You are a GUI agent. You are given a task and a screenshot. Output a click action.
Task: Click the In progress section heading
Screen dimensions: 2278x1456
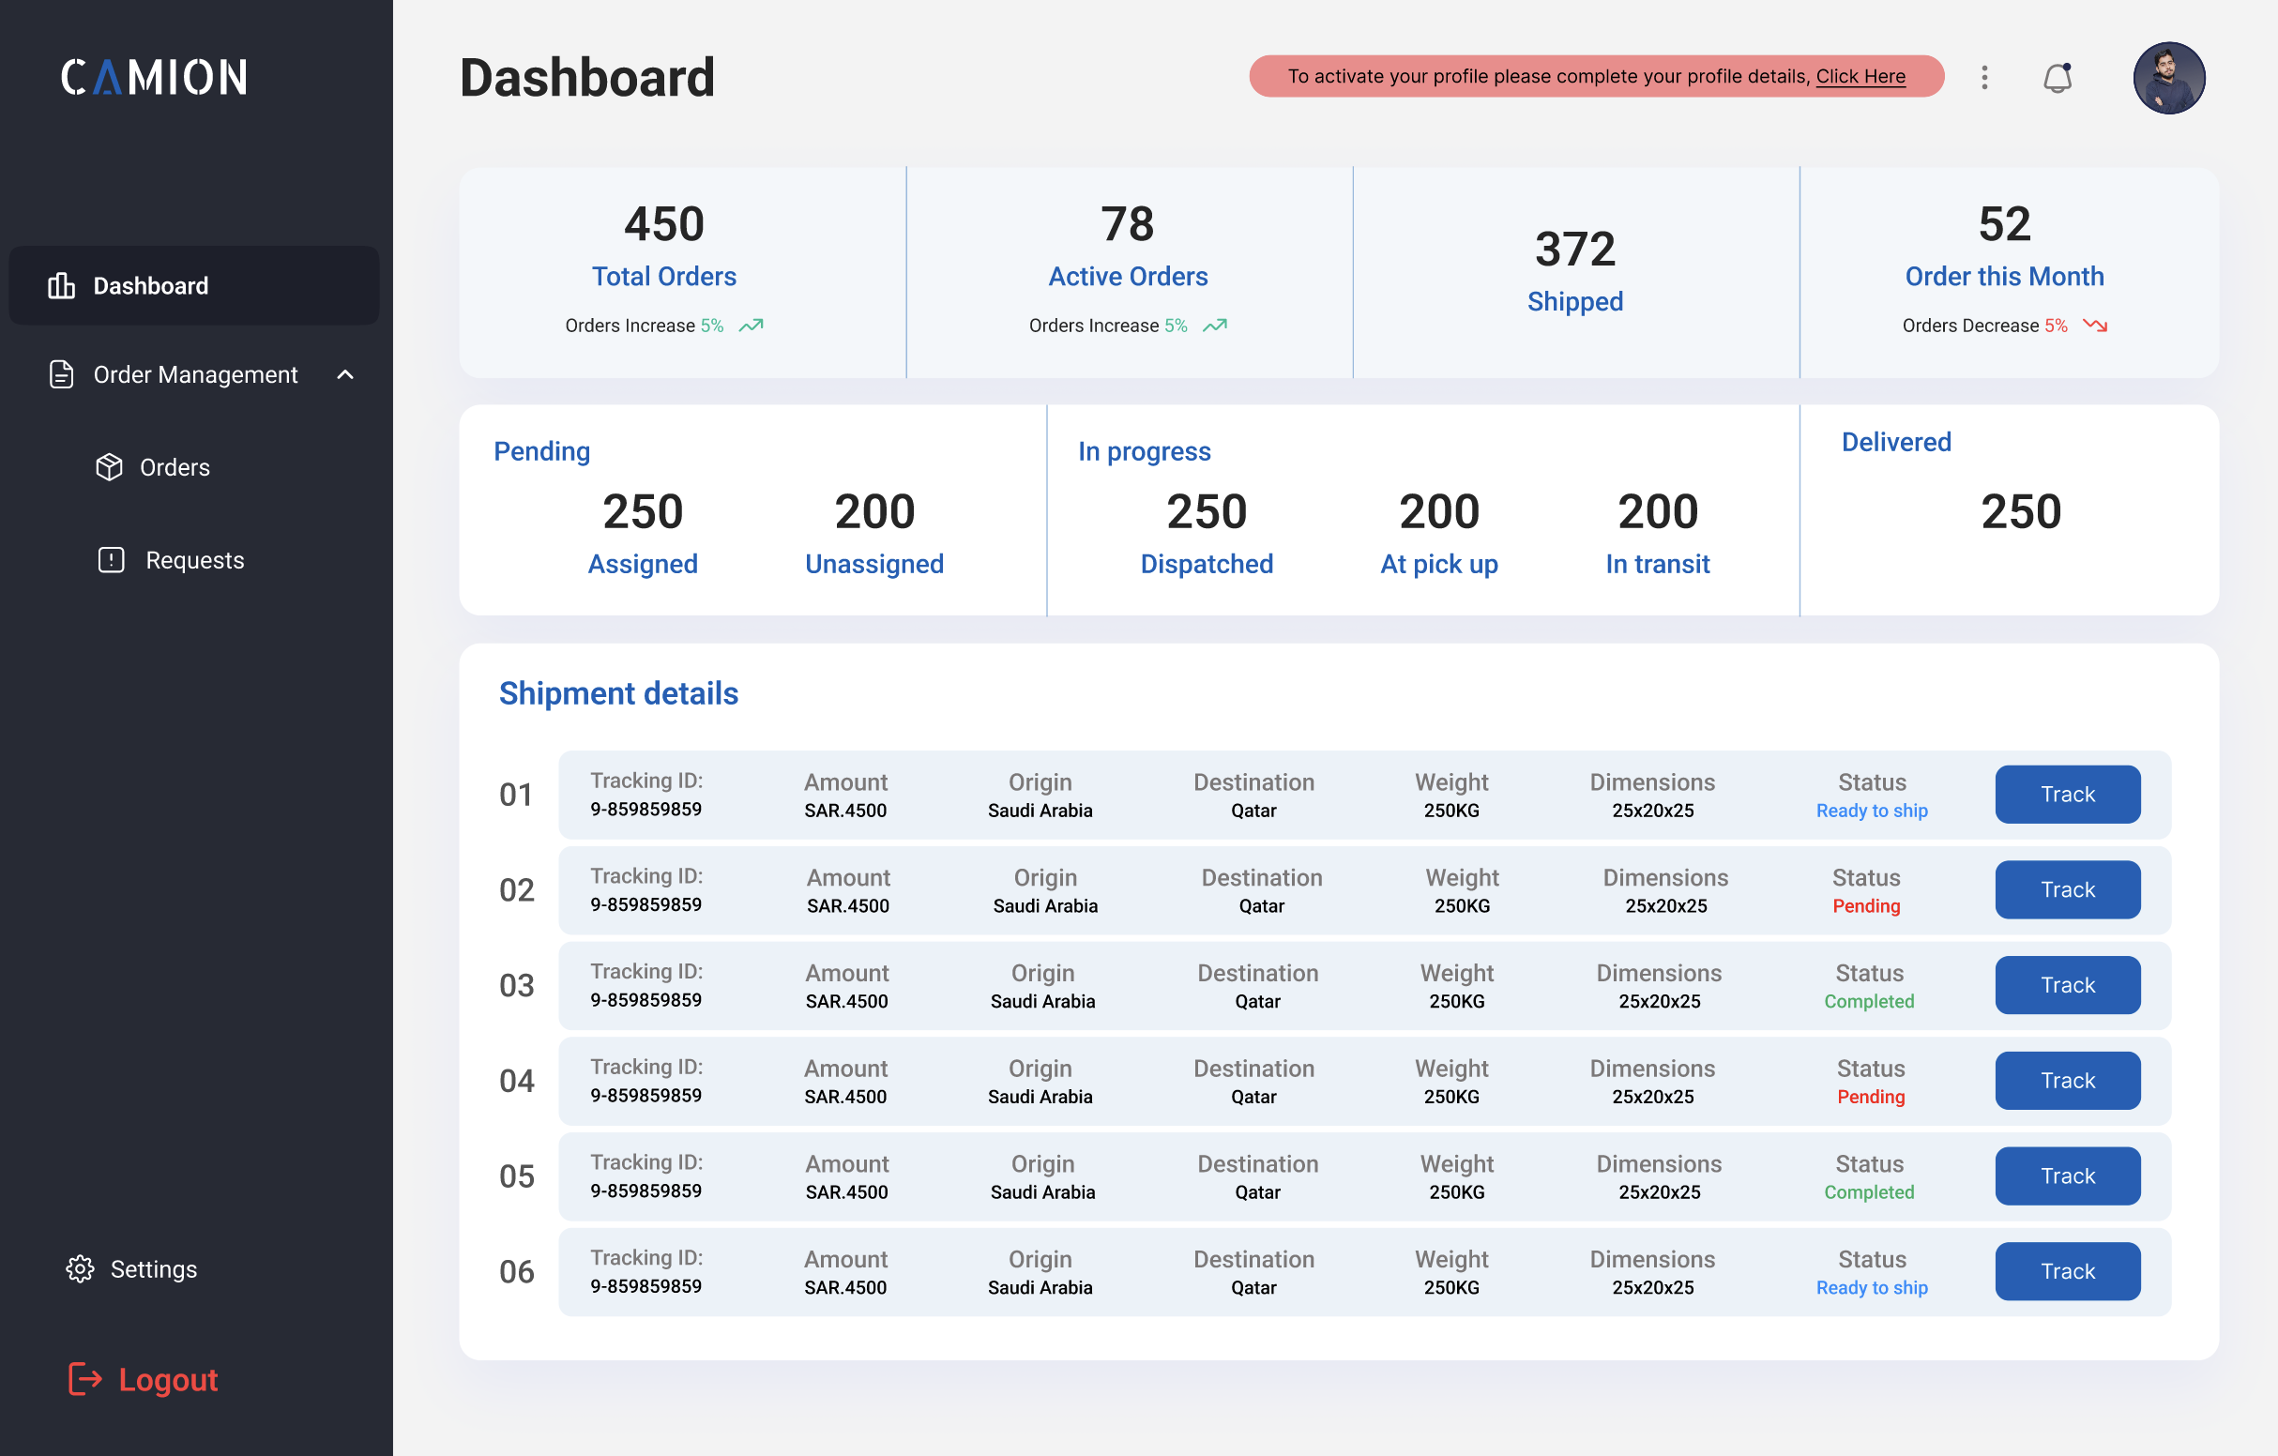coord(1145,451)
